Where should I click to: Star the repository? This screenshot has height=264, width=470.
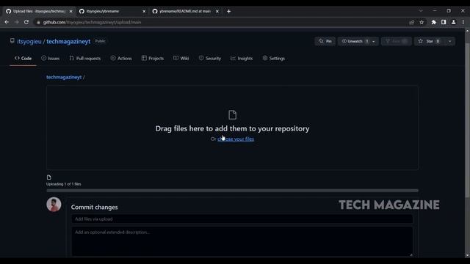click(429, 41)
